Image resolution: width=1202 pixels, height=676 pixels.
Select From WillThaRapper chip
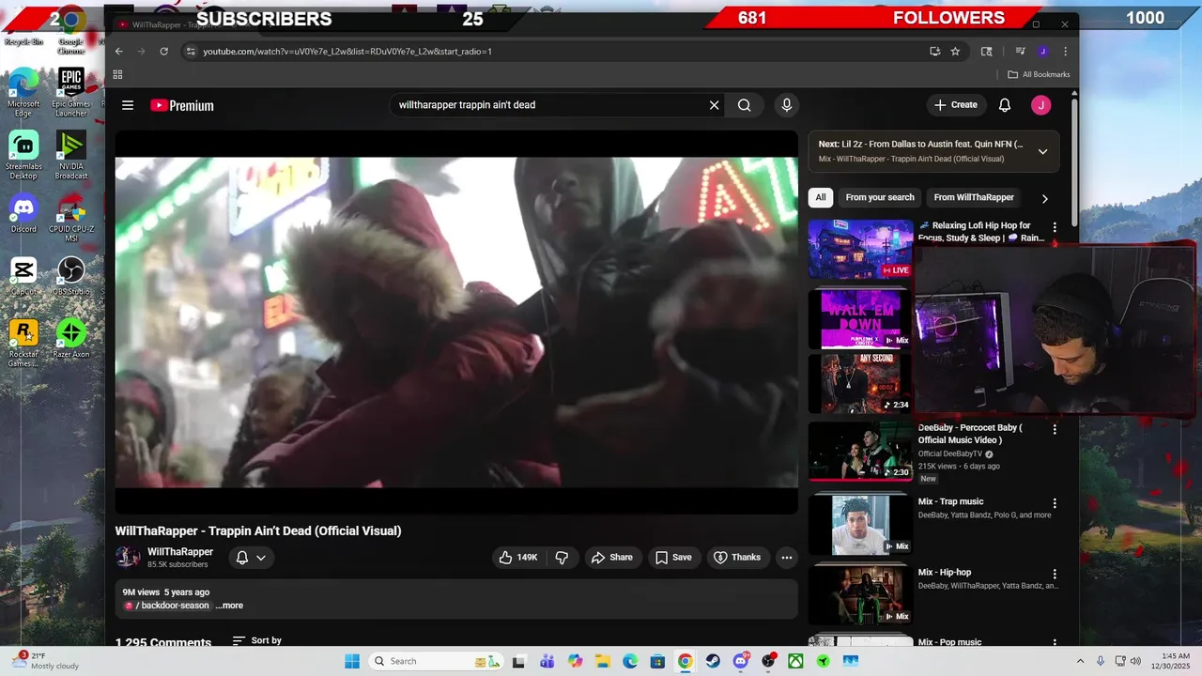(974, 197)
